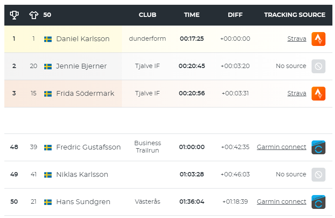Follow Daniel Karlsson's Strava link
This screenshot has height=218, width=335.
(x=296, y=39)
